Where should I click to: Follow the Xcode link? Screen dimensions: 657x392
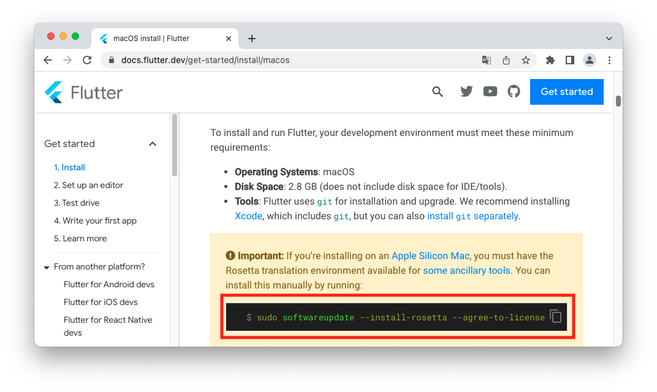(248, 216)
